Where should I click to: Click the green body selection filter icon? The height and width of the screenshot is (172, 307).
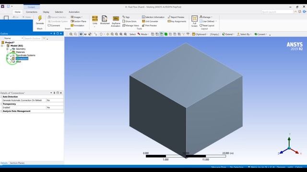click(x=166, y=34)
